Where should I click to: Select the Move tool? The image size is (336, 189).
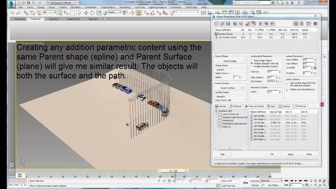pyautogui.click(x=86, y=13)
